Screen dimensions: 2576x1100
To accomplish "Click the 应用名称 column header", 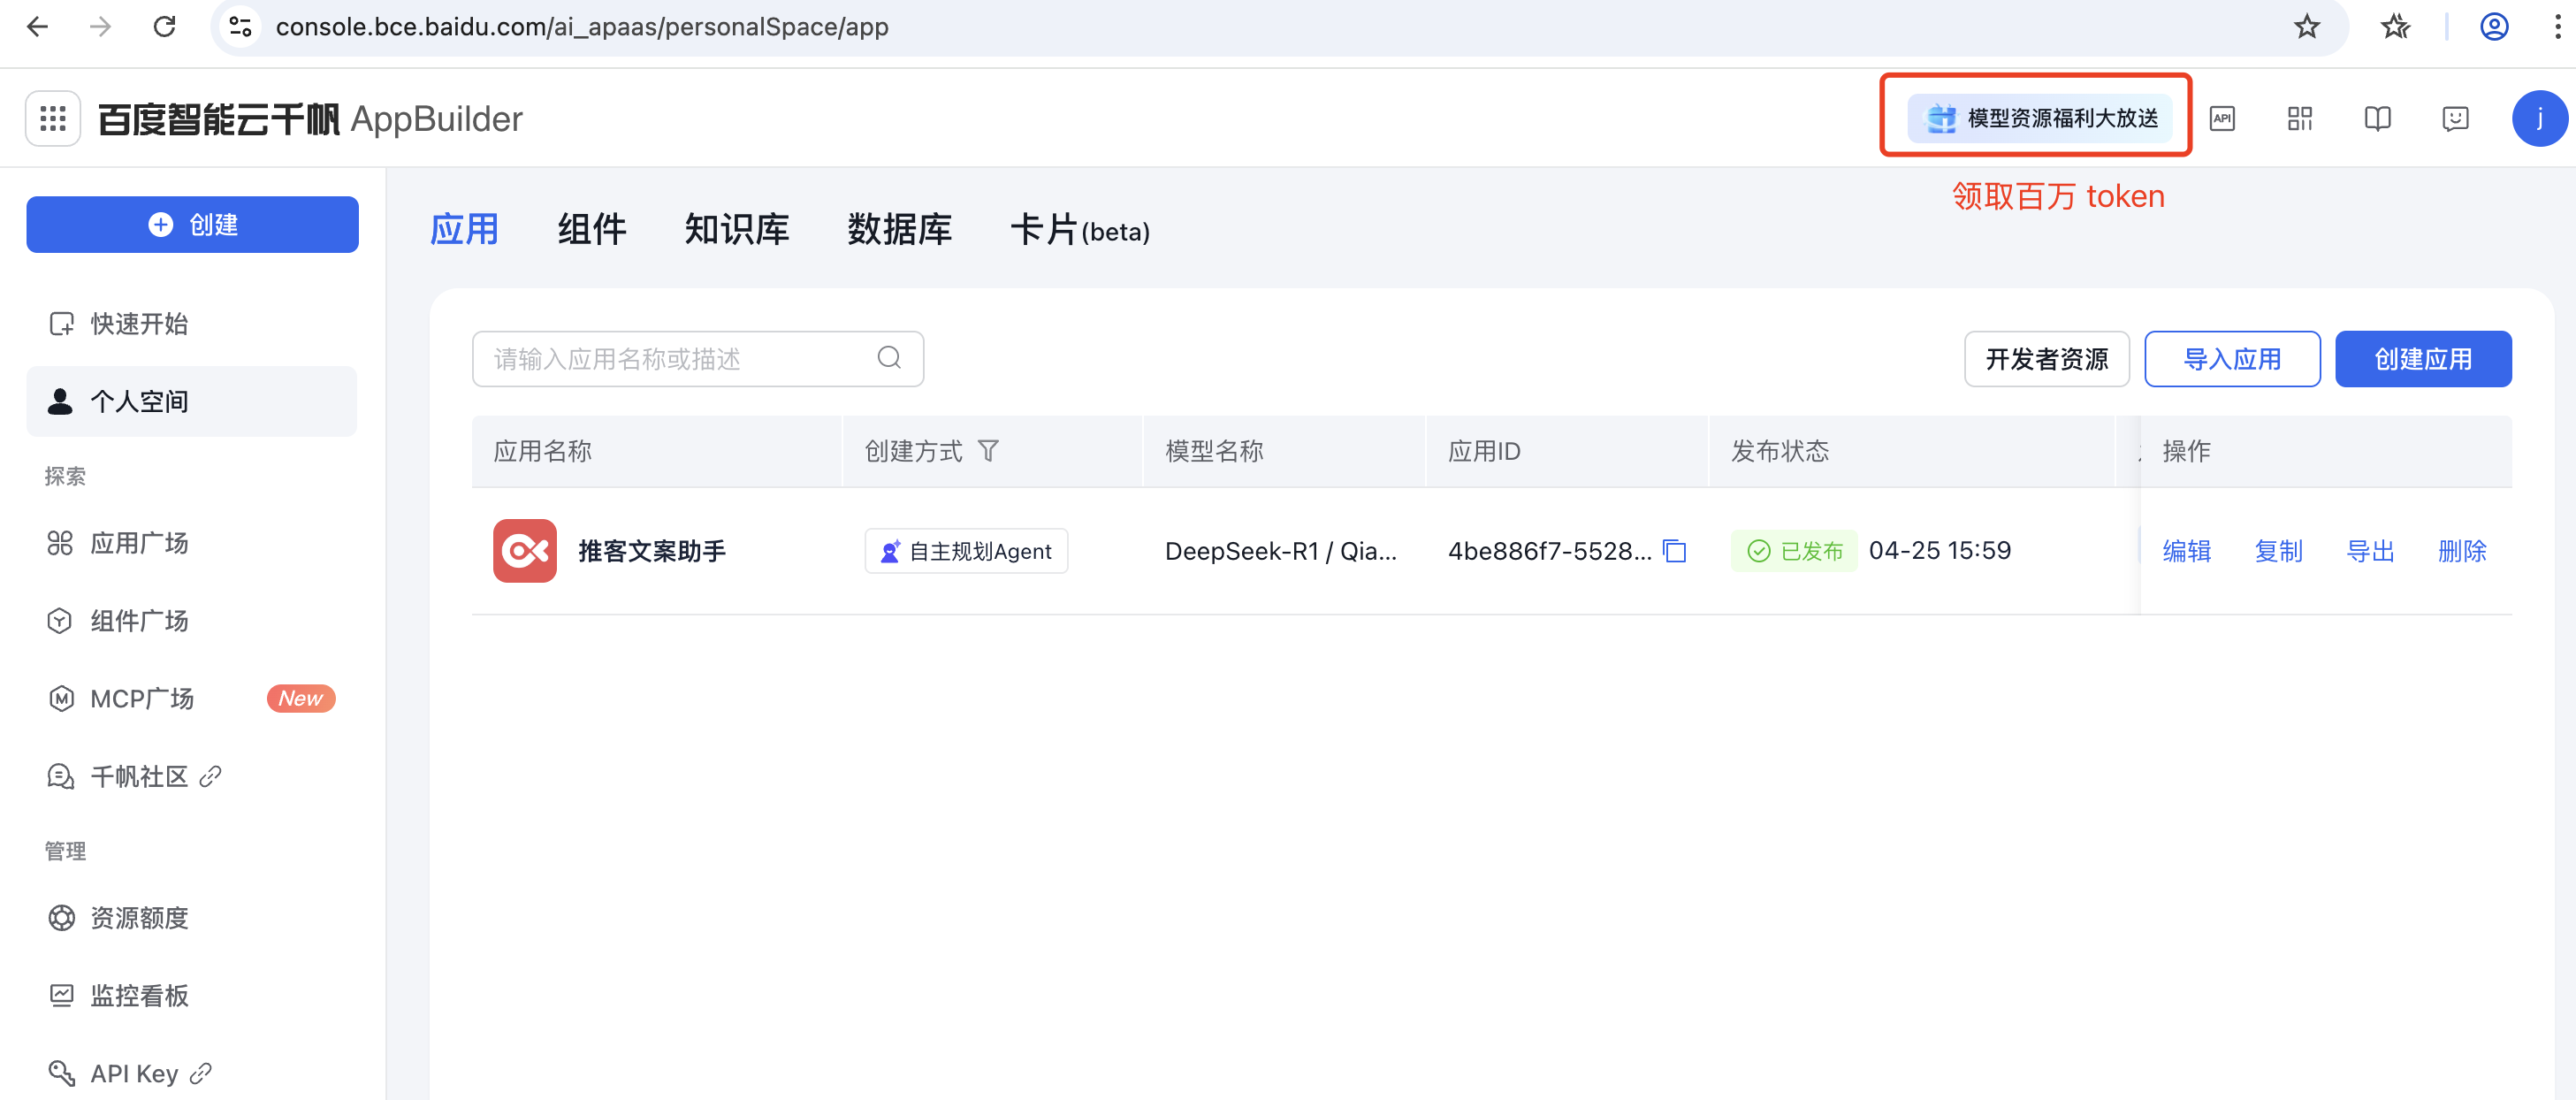I will (x=543, y=451).
